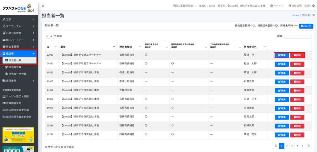The width and height of the screenshot is (317, 152).
Task: Sort by 担当者氏名 column
Action: point(255,47)
